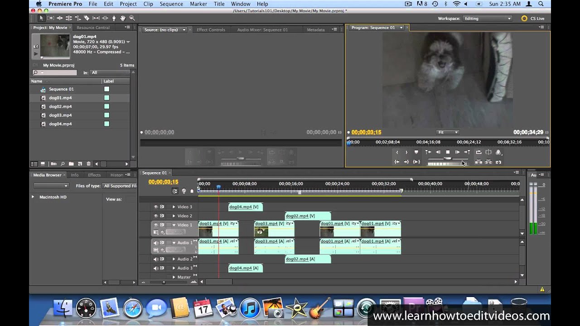The height and width of the screenshot is (326, 580).
Task: Go to previous edit point
Action: click(428, 152)
